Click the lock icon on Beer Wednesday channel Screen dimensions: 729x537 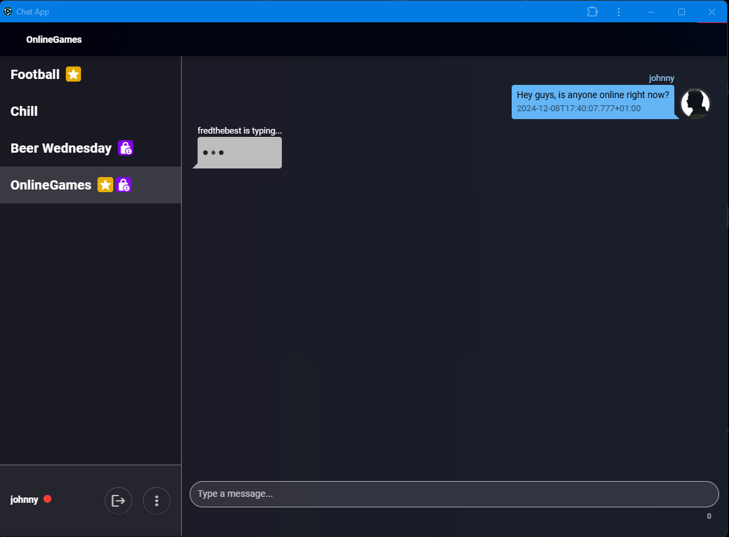pyautogui.click(x=125, y=147)
